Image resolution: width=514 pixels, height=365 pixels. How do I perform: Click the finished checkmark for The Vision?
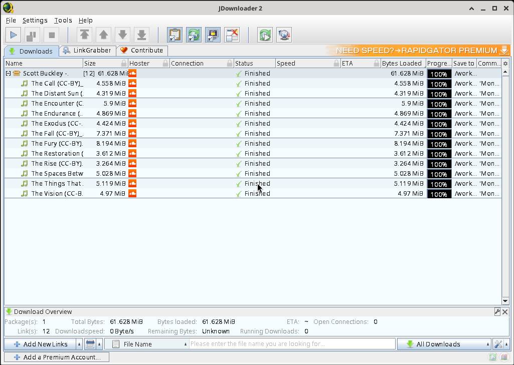tap(239, 194)
